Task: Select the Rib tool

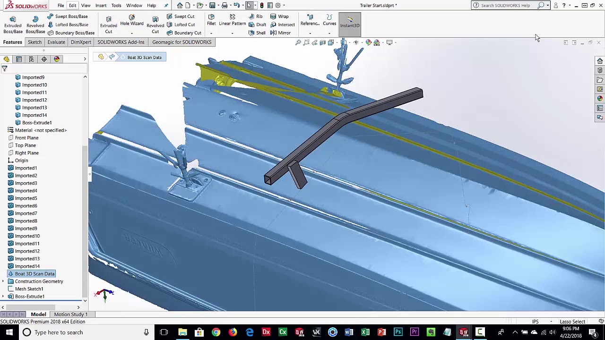Action: [x=256, y=17]
